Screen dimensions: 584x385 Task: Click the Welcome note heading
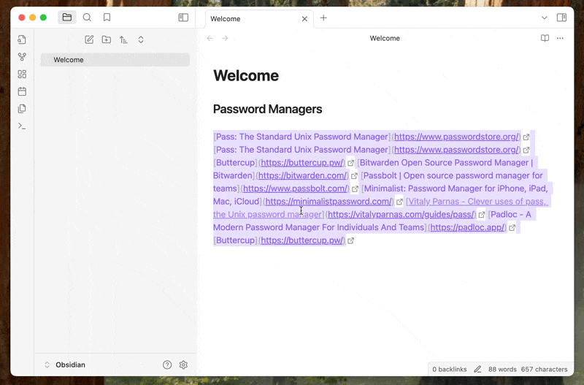click(x=246, y=76)
